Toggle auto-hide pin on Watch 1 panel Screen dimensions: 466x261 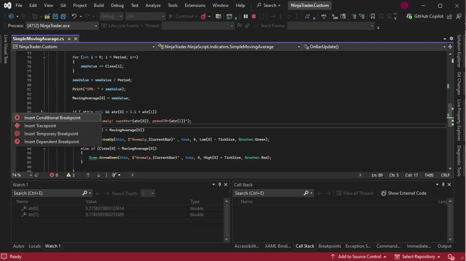pos(219,184)
